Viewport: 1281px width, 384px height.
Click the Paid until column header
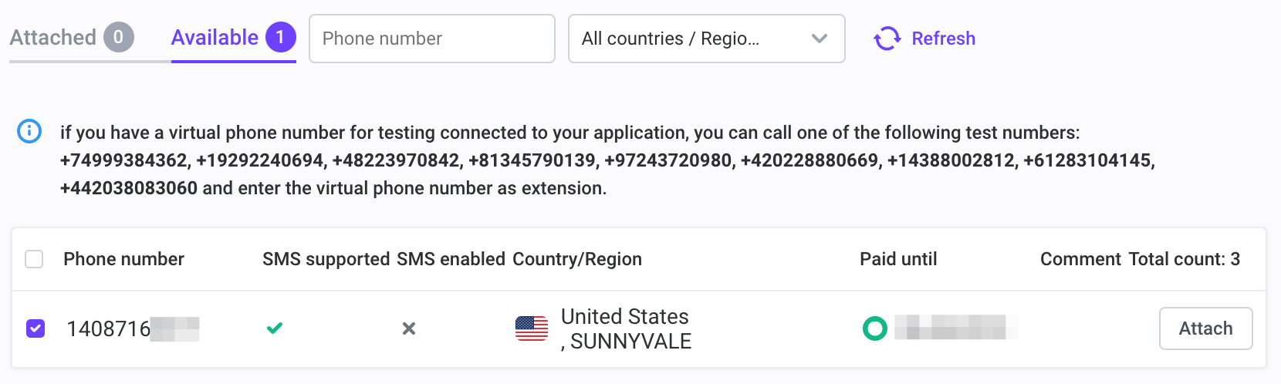click(898, 259)
